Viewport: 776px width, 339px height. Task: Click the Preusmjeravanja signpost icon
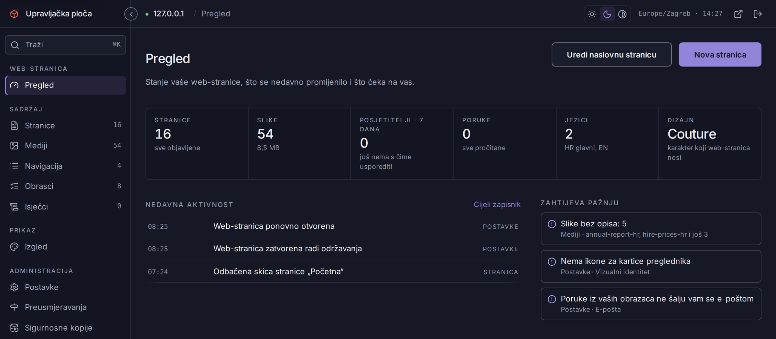coord(14,307)
